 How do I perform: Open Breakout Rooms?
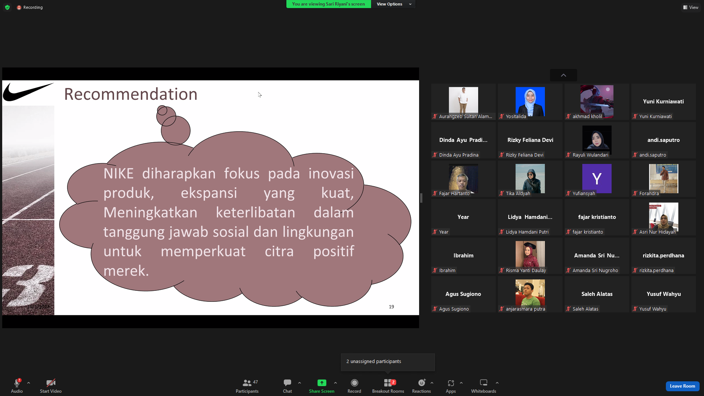click(x=388, y=386)
